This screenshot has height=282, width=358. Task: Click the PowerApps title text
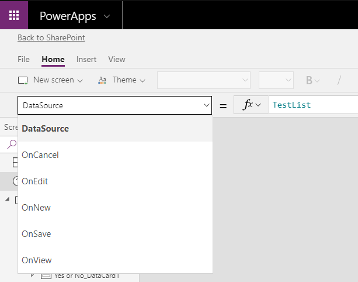pyautogui.click(x=68, y=16)
